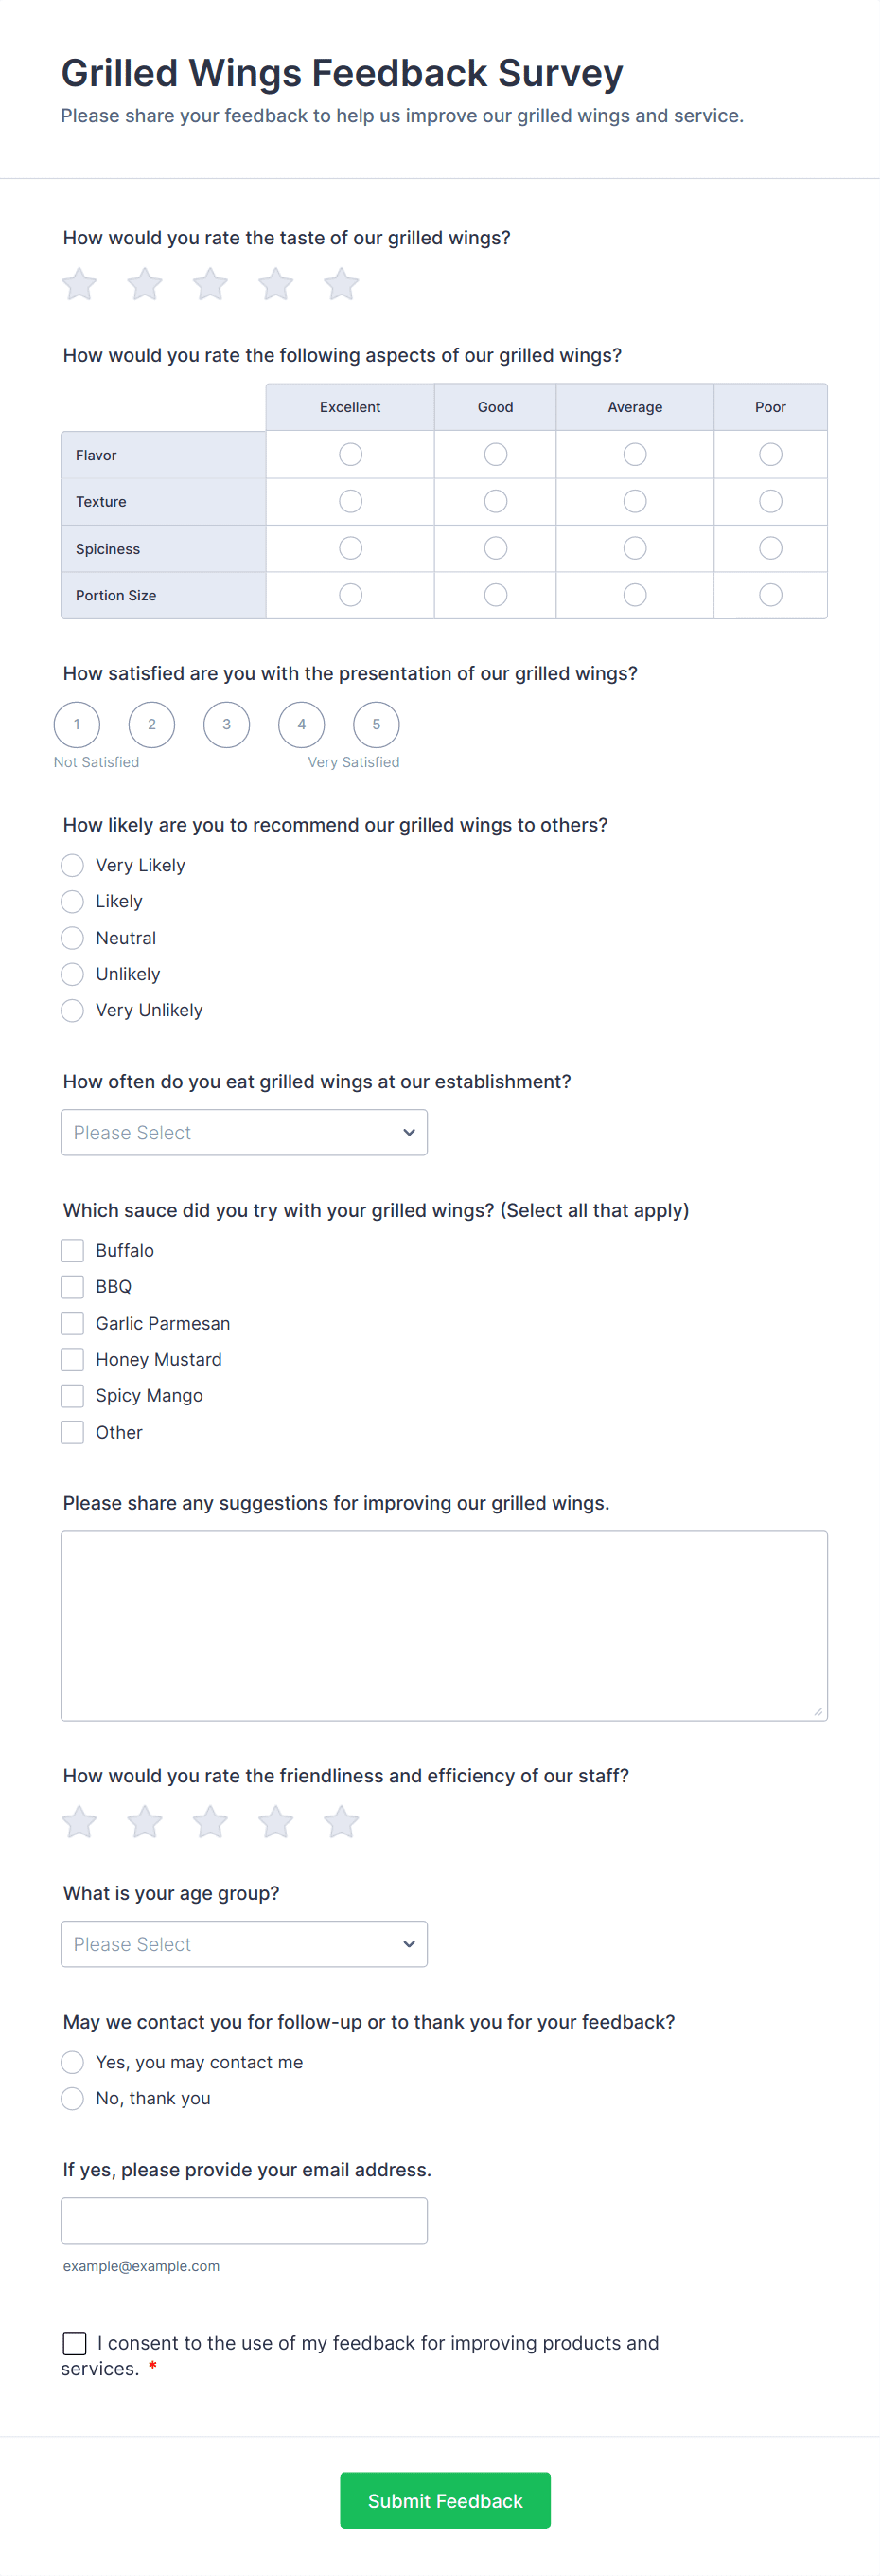Rate the wings taste five stars
Screen dimensions: 880x2576
coord(340,284)
